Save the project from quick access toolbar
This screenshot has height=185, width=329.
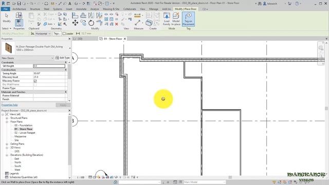tap(19, 4)
